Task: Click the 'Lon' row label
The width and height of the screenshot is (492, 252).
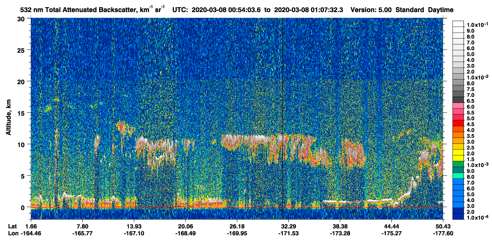Action: (x=13, y=233)
